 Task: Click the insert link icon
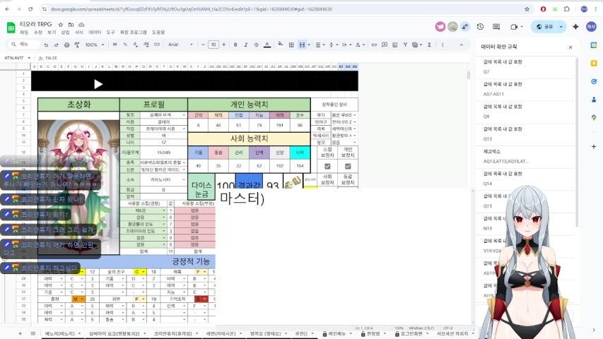coord(374,45)
